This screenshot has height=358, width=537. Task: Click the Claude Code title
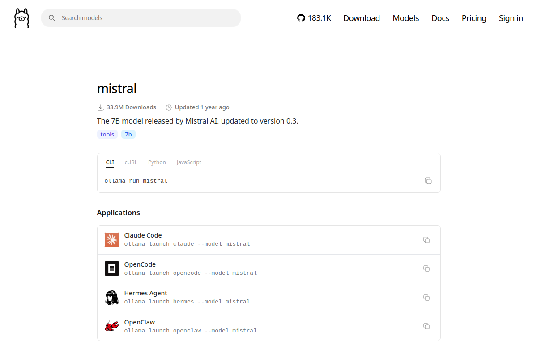(143, 235)
